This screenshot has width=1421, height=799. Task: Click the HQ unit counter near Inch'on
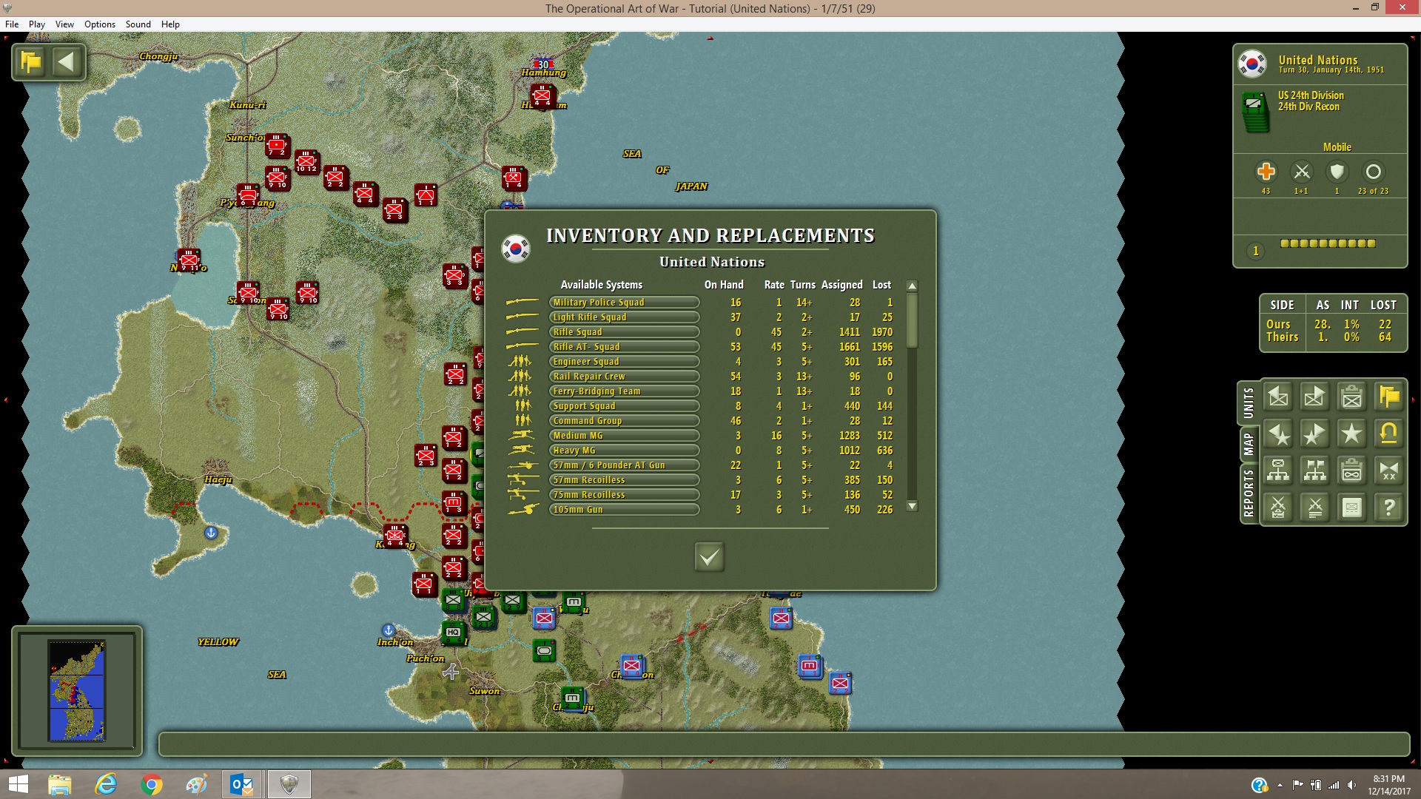click(x=453, y=633)
